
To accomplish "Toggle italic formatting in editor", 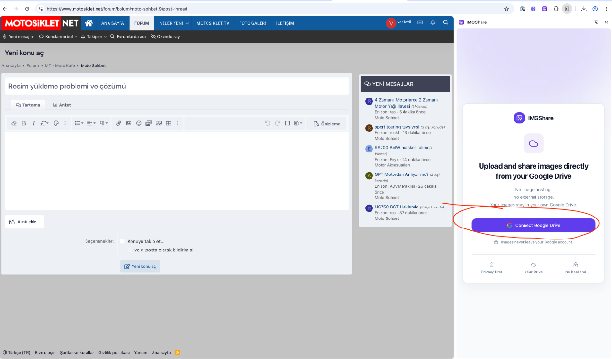I will click(33, 123).
